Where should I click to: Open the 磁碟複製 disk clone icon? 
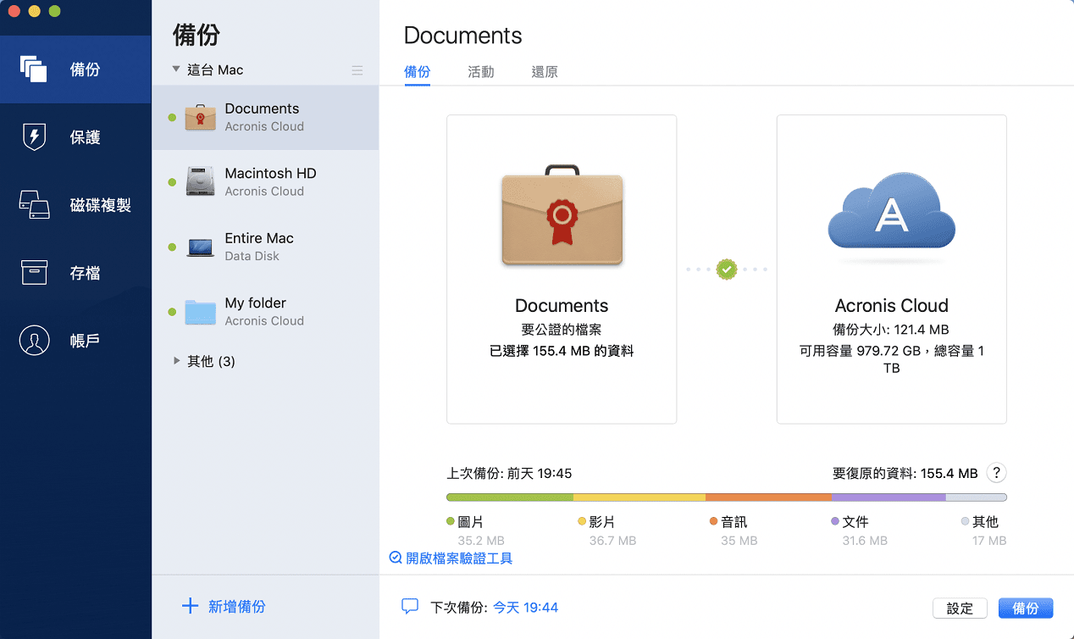pos(34,204)
